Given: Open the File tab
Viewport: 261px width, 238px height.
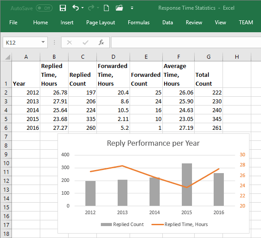Looking at the screenshot, I should click(13, 23).
